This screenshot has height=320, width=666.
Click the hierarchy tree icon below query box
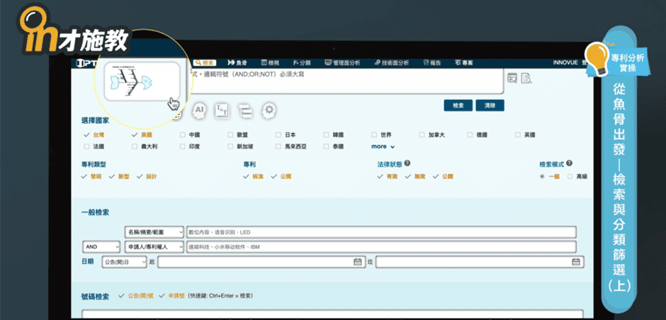coord(245,110)
